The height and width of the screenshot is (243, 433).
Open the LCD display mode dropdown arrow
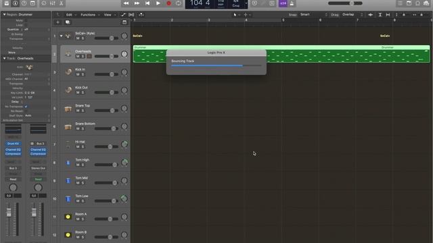coord(246,3)
